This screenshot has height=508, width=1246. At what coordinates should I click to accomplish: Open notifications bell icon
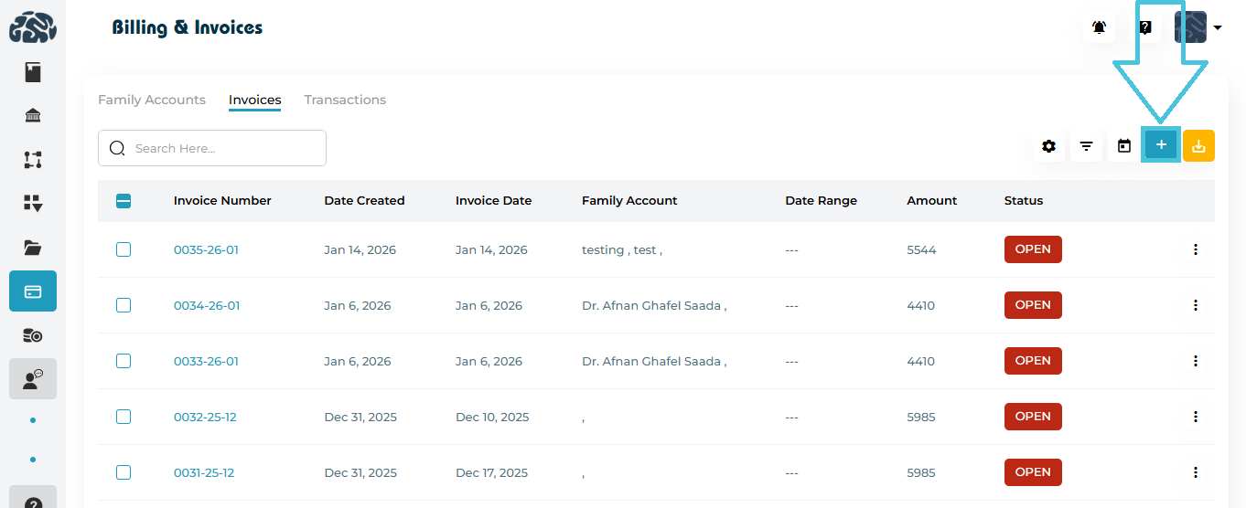click(1099, 27)
